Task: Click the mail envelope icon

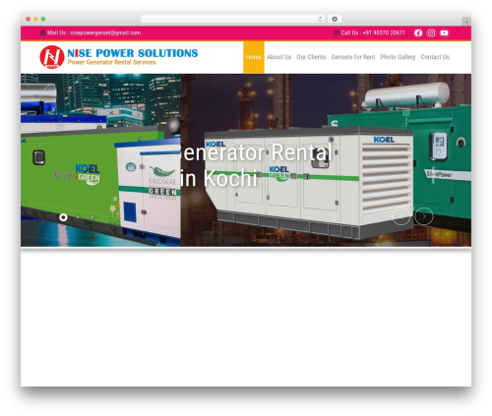Action: pos(42,32)
